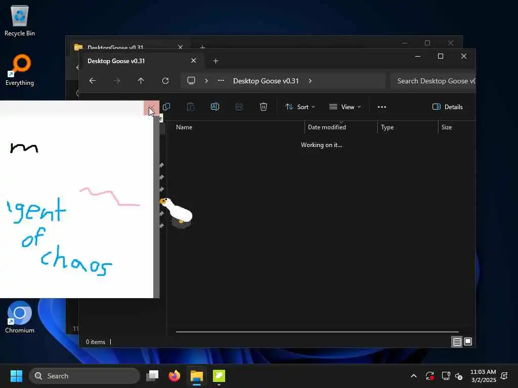518x388 pixels.
Task: Add a new File Explorer tab
Action: 215,61
